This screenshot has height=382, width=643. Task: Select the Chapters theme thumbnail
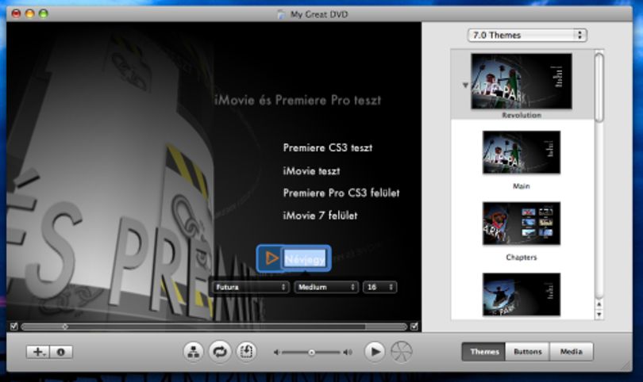coord(522,223)
